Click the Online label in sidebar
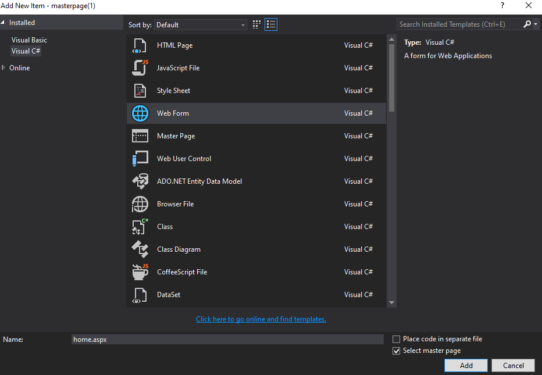The height and width of the screenshot is (375, 542). coord(20,68)
